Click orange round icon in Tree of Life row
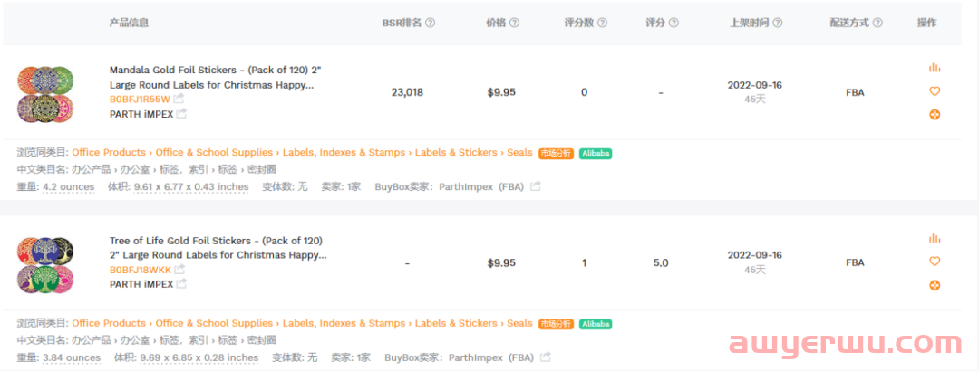 coord(934,285)
